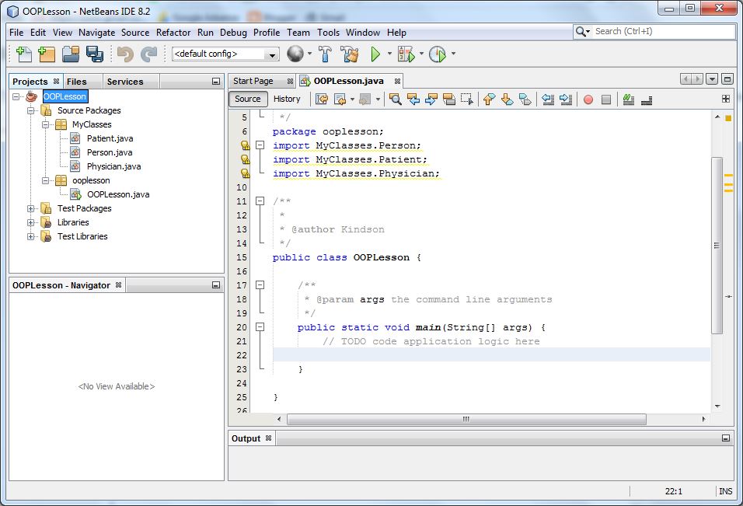Click the globe browser icon in toolbar
The image size is (743, 506).
tap(295, 54)
